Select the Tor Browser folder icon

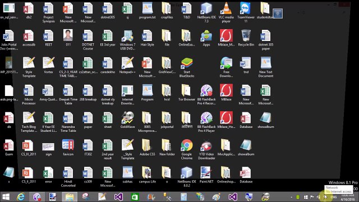(x=187, y=91)
